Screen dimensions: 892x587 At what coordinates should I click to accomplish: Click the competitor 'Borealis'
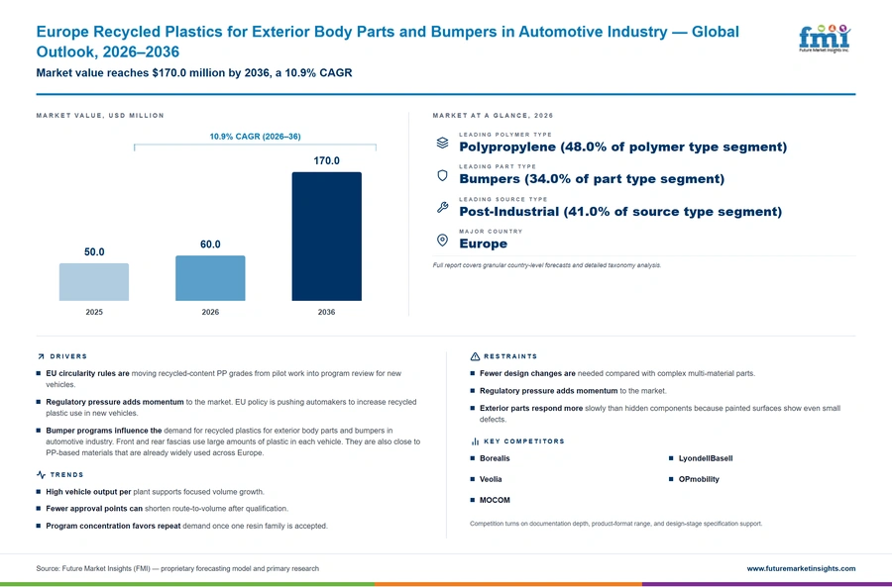(x=495, y=458)
